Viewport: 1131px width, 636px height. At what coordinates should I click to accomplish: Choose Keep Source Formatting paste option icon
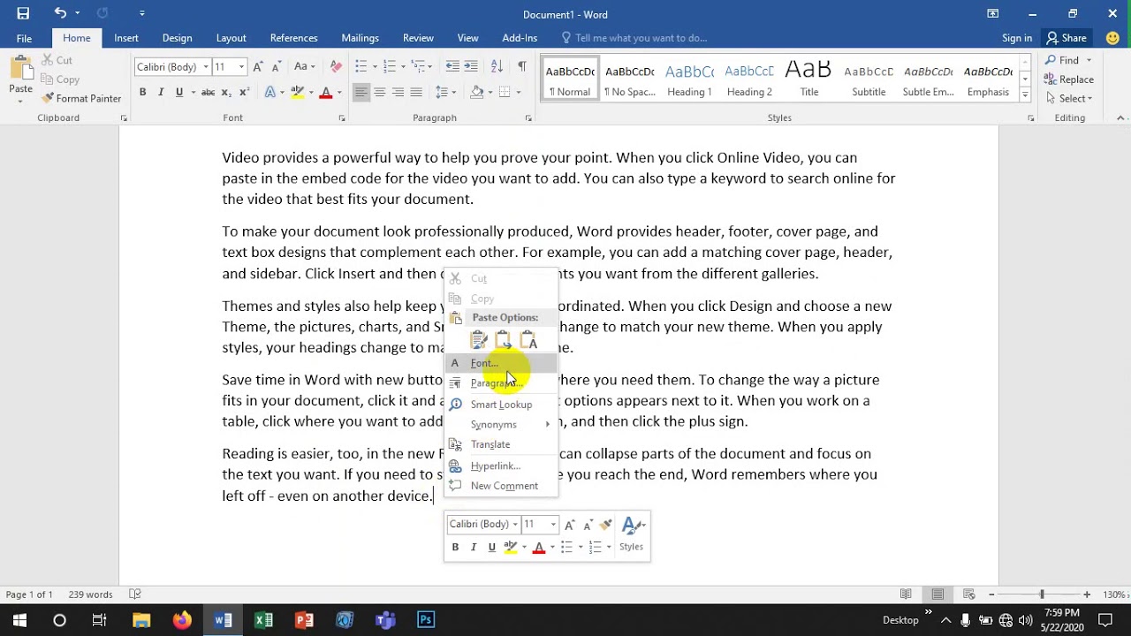[x=479, y=340]
